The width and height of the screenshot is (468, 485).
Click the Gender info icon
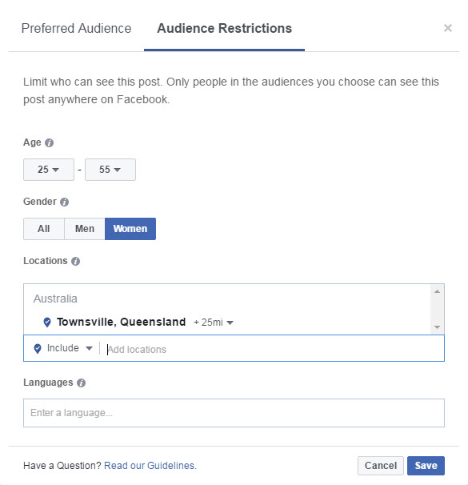point(64,202)
